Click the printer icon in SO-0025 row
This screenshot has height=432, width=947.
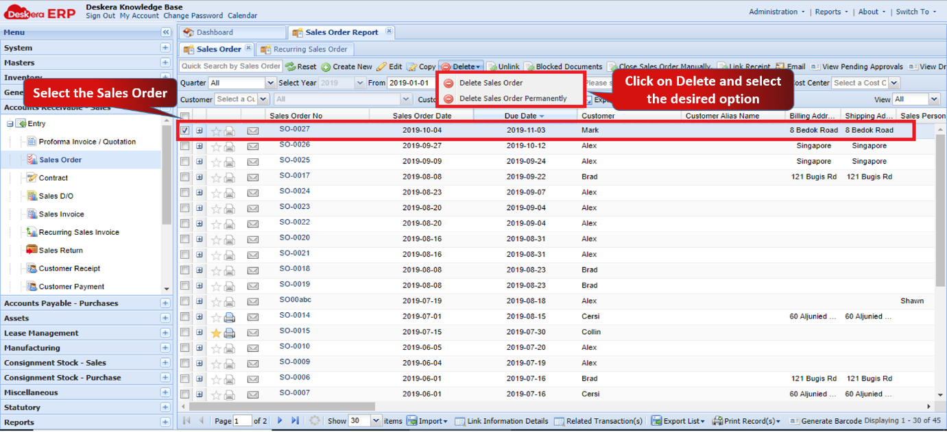click(230, 162)
